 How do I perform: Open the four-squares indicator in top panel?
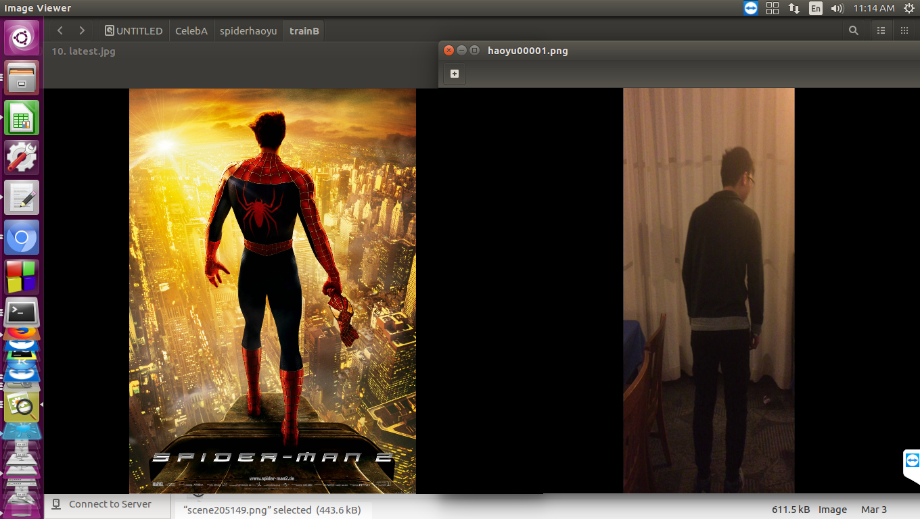point(773,8)
